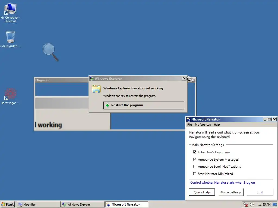
Task: Enable Announce Scroll Notifications
Action: coord(195,167)
